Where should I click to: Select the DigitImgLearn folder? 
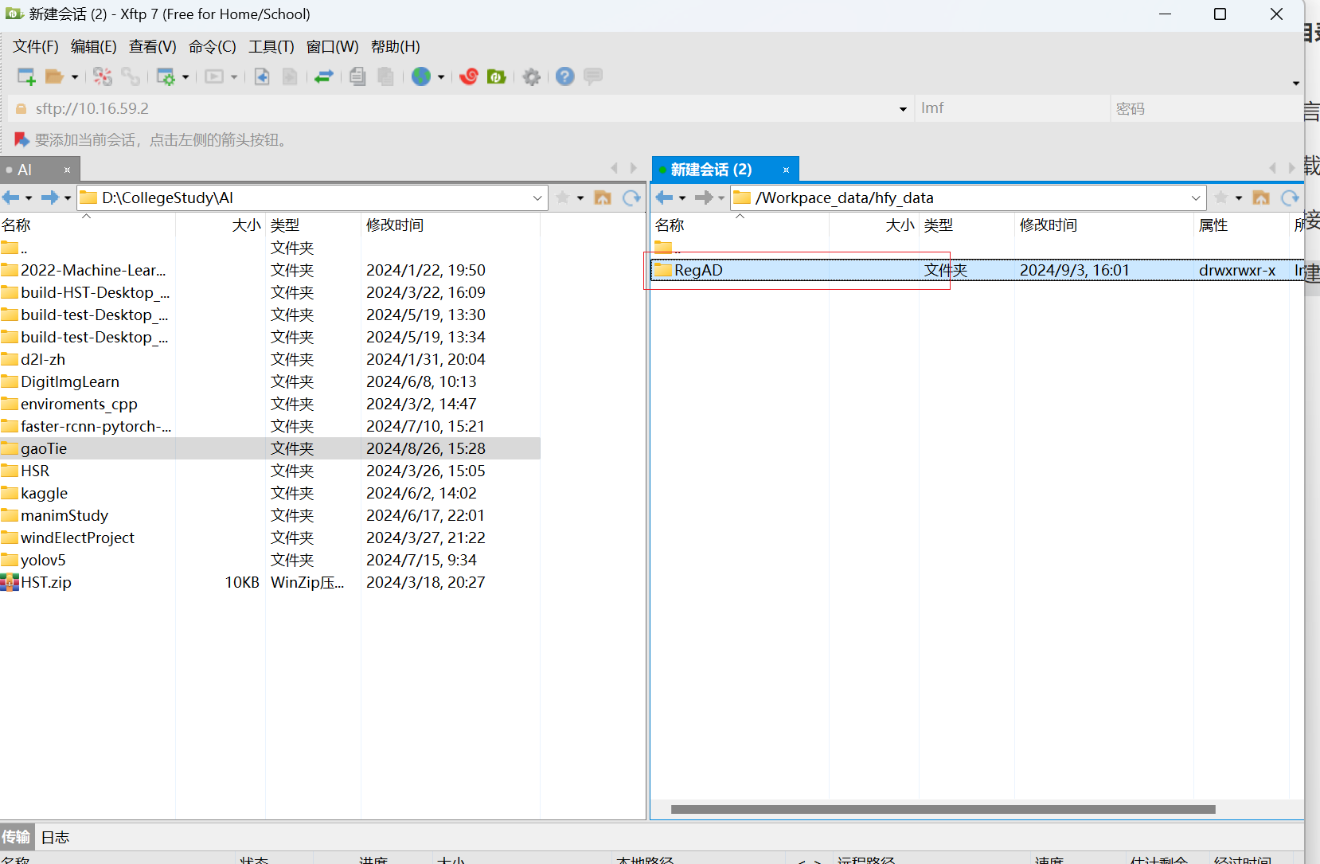click(270, 381)
